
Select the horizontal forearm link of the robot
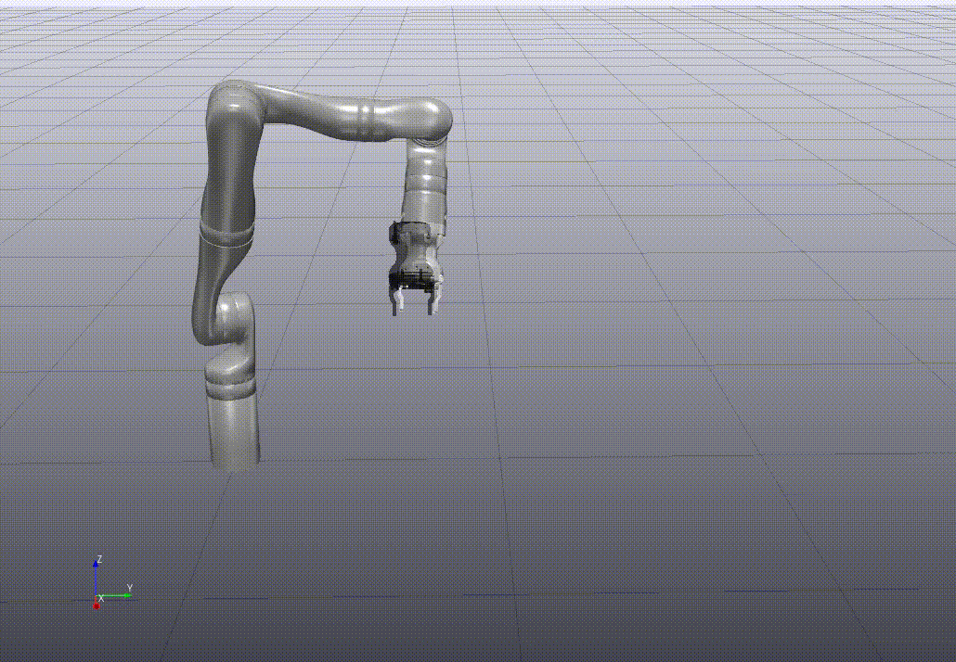coord(356,114)
